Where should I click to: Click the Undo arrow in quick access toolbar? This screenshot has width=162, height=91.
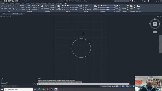[19, 1]
